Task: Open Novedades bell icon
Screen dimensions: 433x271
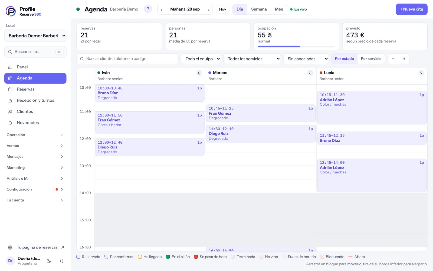Action: (x=10, y=123)
